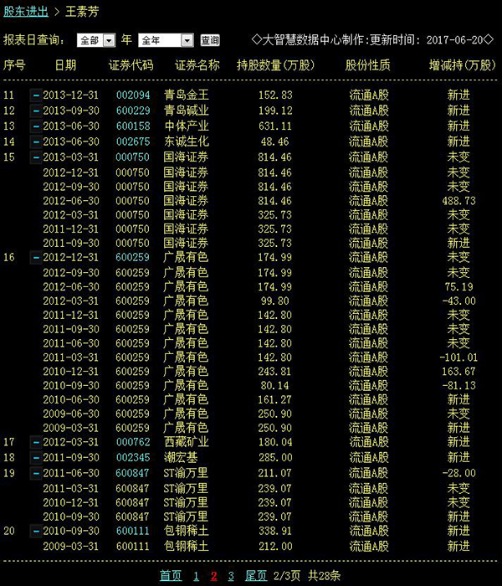502x586 pixels.
Task: Click the 王素芳 breadcrumb name
Action: (x=82, y=11)
